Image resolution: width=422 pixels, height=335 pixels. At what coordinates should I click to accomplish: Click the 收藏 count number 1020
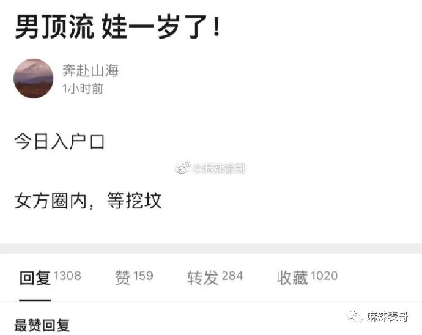[324, 276]
